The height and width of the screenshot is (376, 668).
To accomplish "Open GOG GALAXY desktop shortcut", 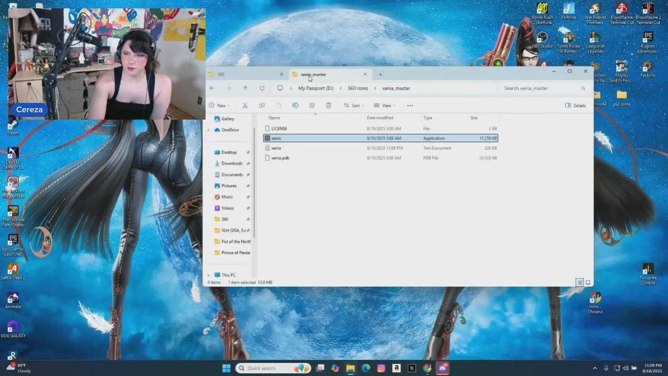I will tap(13, 330).
